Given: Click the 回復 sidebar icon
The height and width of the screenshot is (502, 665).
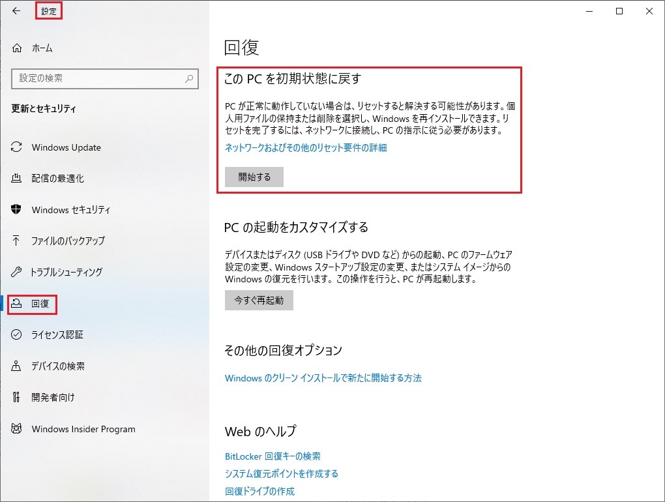Looking at the screenshot, I should [x=16, y=303].
